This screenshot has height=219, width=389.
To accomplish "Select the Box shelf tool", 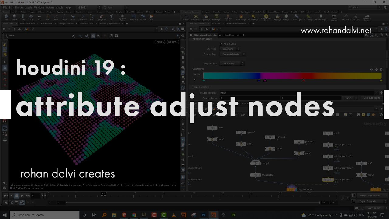I will 6,17.
